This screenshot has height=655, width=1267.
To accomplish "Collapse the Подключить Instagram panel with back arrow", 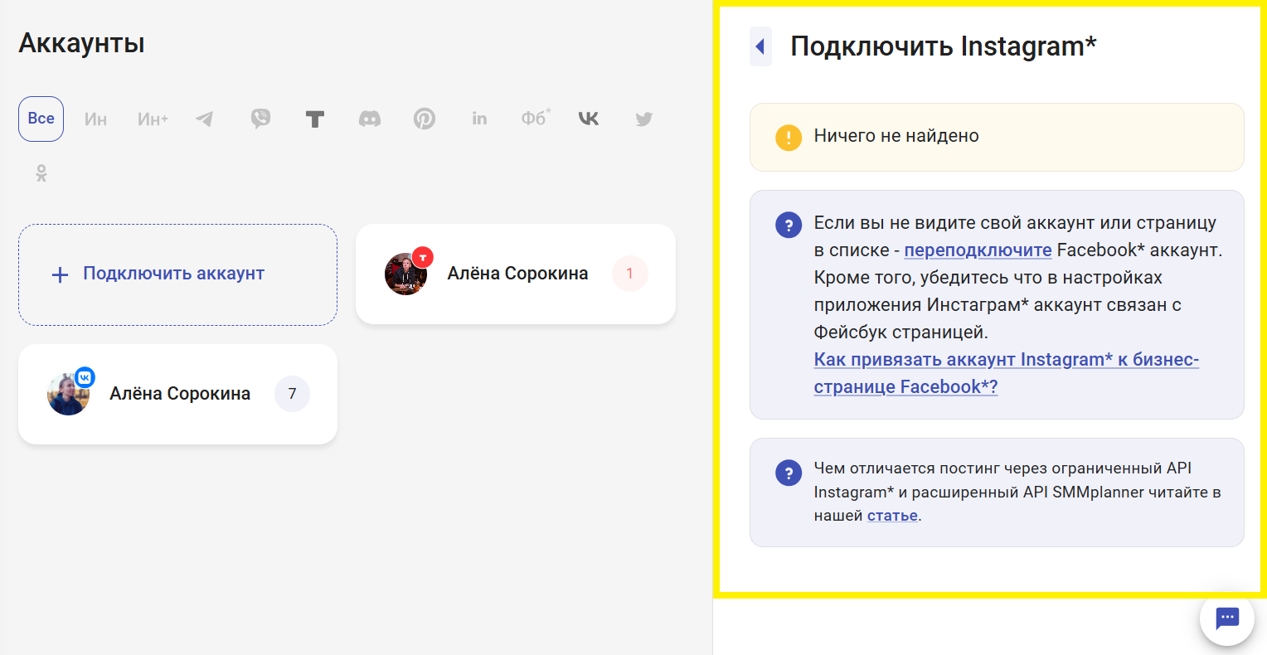I will coord(760,46).
